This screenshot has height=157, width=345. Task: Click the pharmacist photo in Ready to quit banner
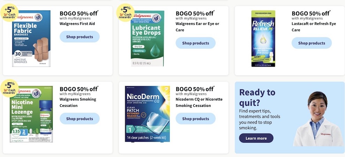coord(319,119)
